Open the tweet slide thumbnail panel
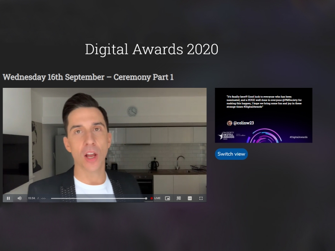Image resolution: width=335 pixels, height=251 pixels. (263, 115)
